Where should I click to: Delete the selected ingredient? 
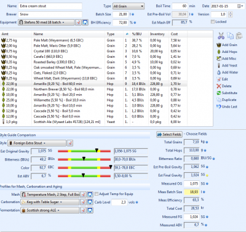point(224,86)
